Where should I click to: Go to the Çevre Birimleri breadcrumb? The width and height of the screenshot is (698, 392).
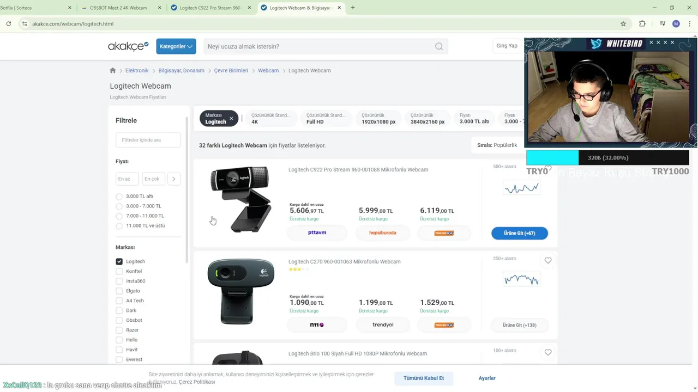tap(231, 70)
